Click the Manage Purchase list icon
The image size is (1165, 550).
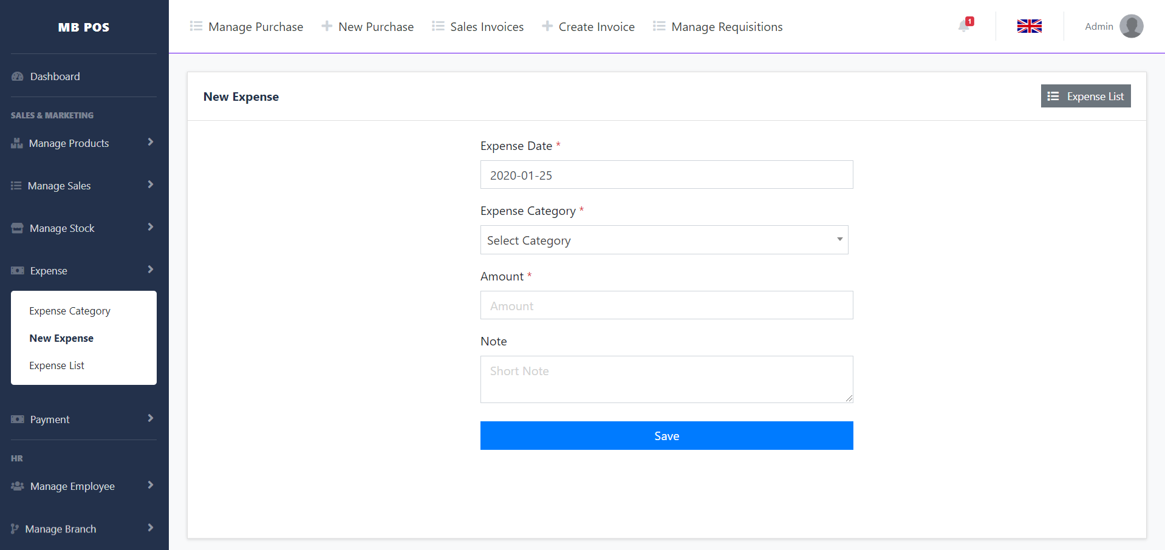tap(196, 26)
